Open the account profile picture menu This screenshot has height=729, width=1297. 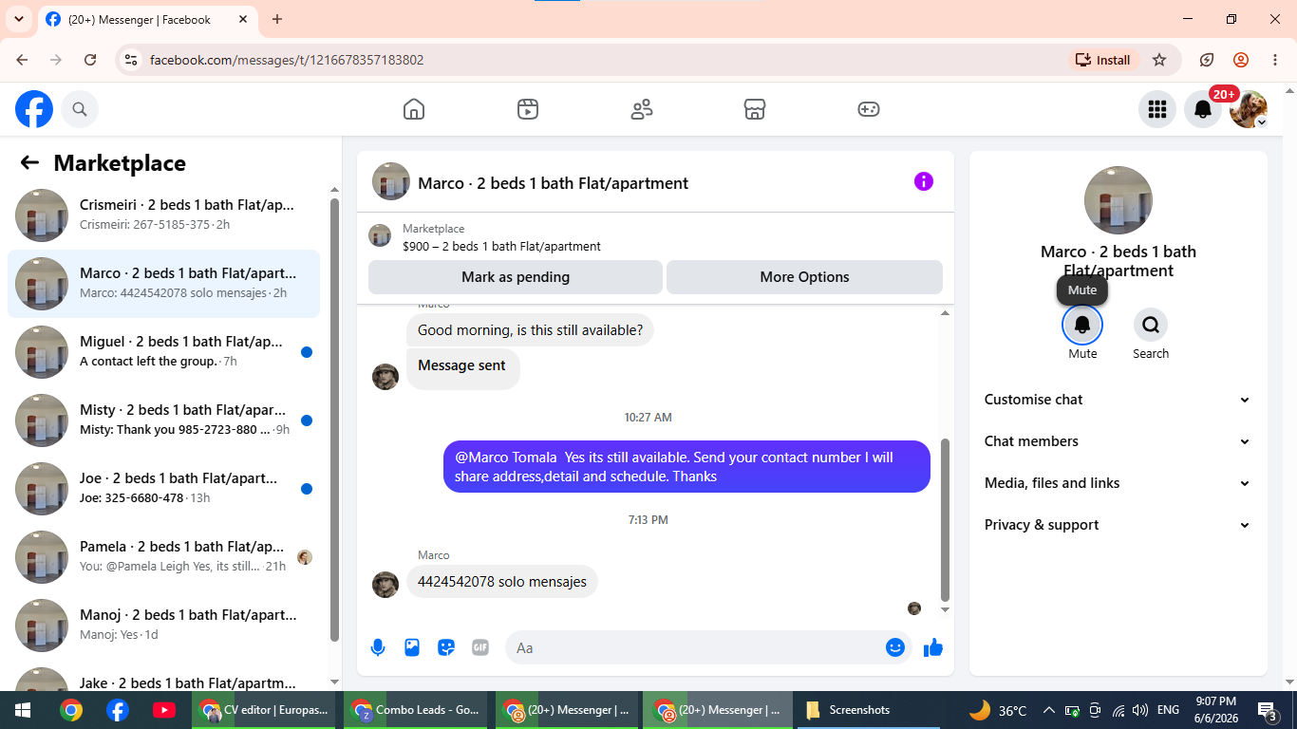pyautogui.click(x=1249, y=109)
